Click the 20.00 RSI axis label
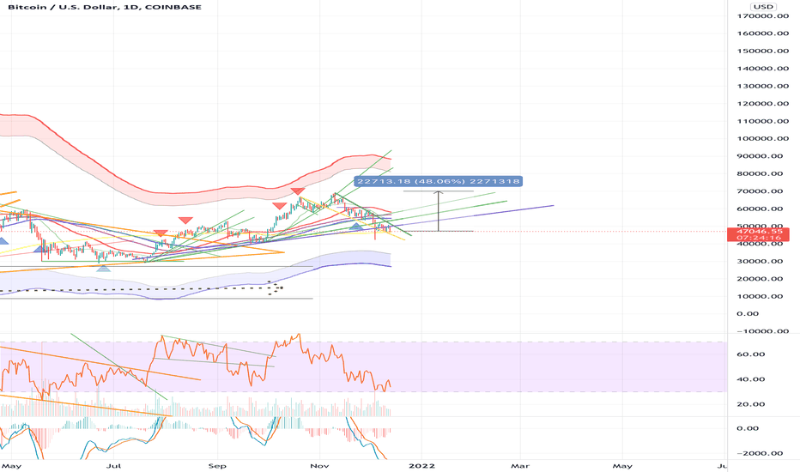The width and height of the screenshot is (800, 472). 750,404
